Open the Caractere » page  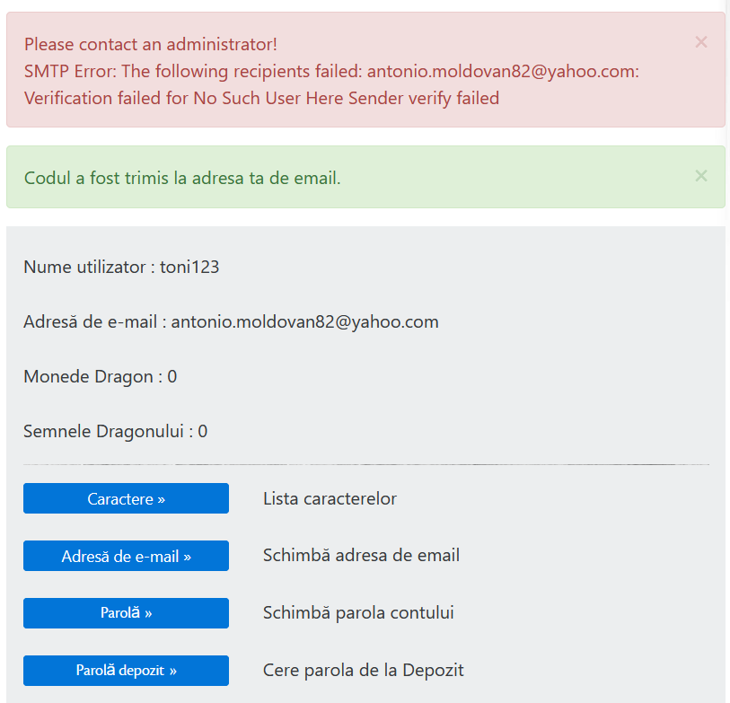pyautogui.click(x=126, y=498)
